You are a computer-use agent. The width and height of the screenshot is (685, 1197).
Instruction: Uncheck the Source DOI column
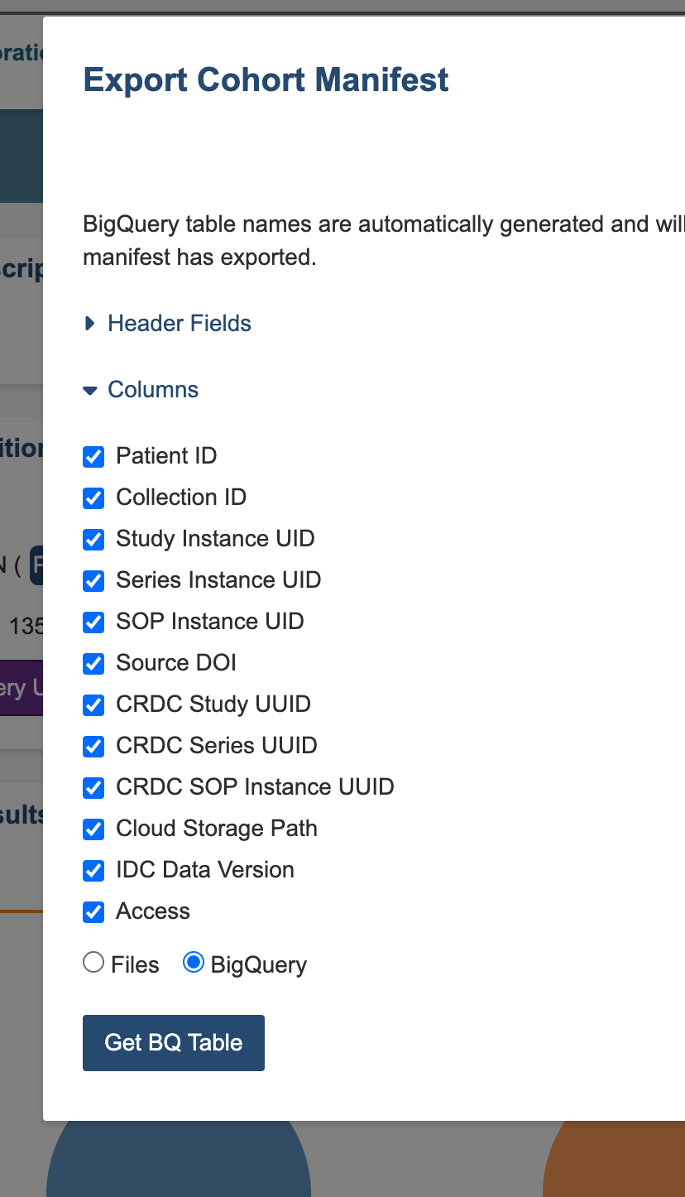pos(93,663)
